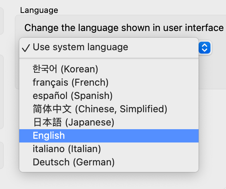The width and height of the screenshot is (226, 189).
Task: Click the tall middle partially visible left panel
Action: 1,92
